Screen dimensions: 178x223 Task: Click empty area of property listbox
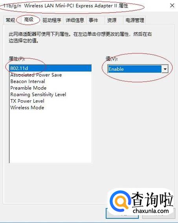(x=50, y=136)
